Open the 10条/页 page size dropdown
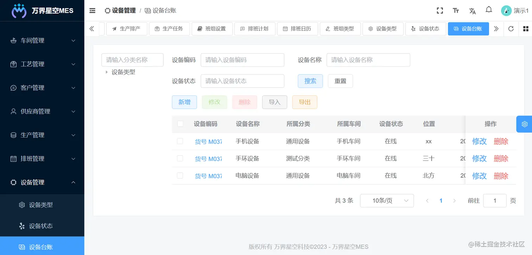 click(x=387, y=200)
